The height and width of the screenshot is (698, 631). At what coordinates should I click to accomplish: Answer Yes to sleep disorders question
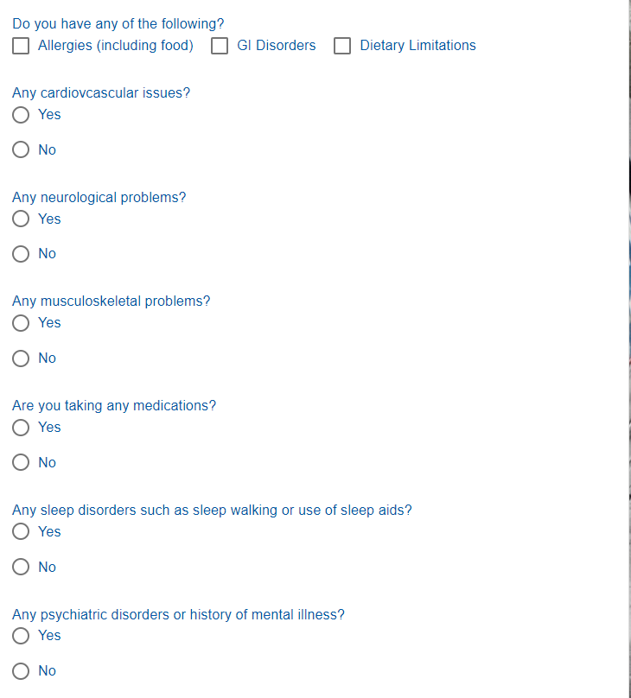21,532
